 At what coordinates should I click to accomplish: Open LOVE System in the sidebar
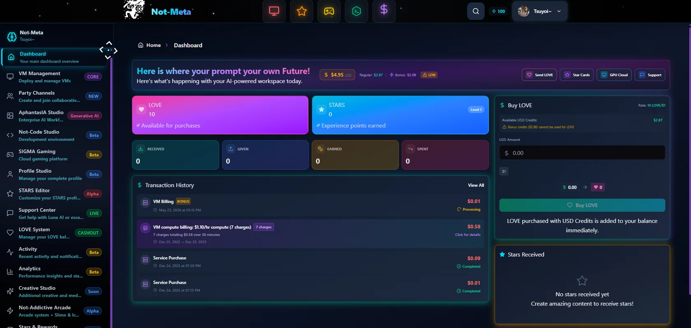coord(54,233)
